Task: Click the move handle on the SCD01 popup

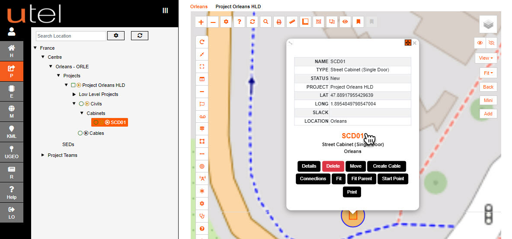Action: [408, 43]
